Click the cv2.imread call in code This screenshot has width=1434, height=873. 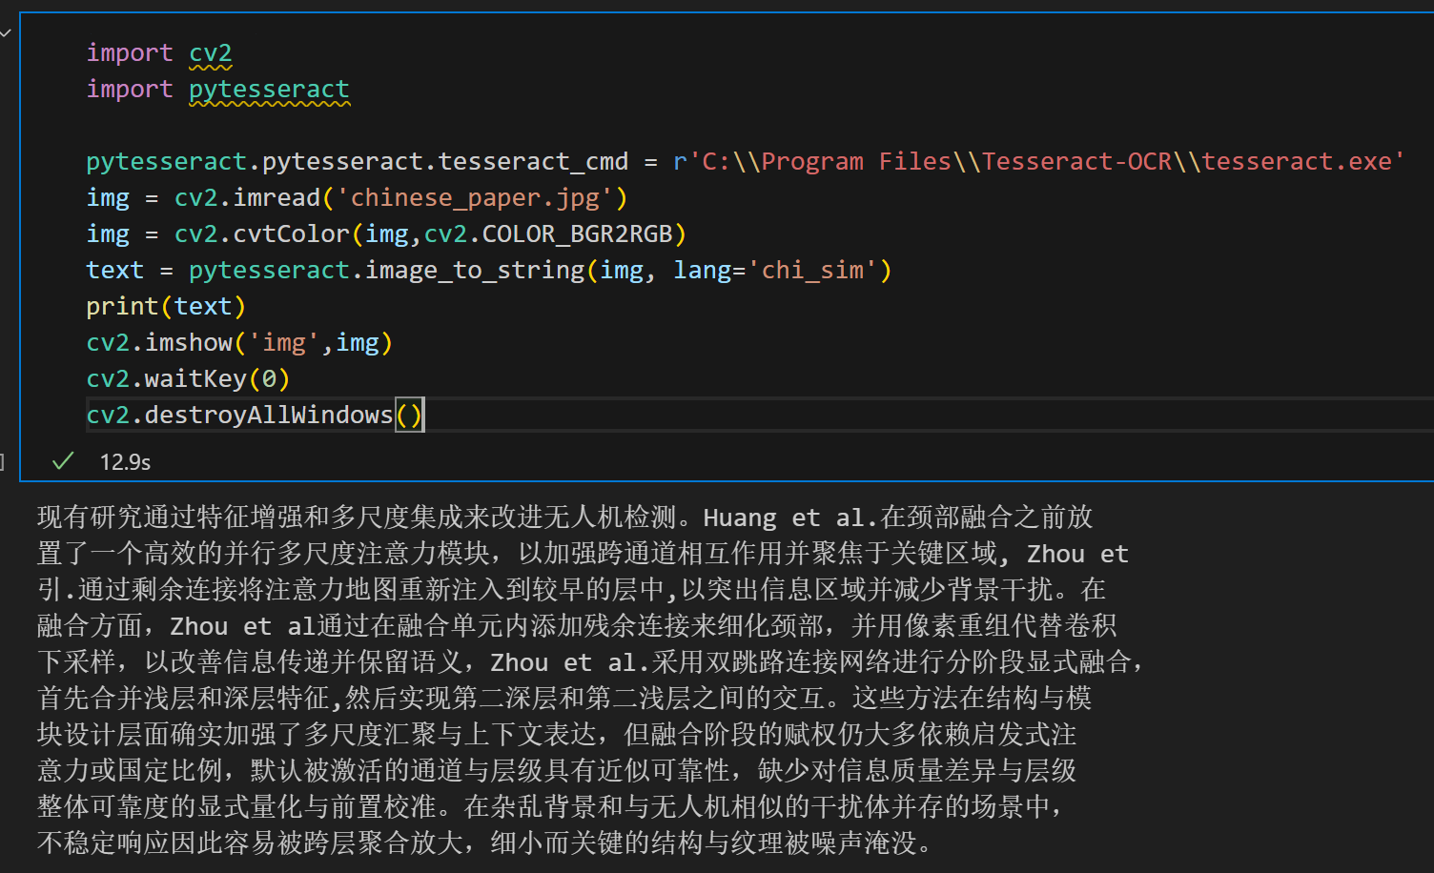pyautogui.click(x=248, y=198)
